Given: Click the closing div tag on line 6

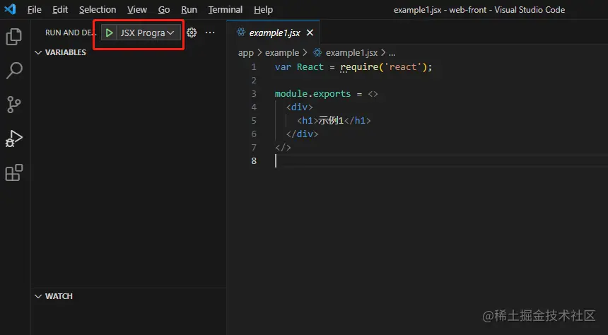Looking at the screenshot, I should 302,134.
